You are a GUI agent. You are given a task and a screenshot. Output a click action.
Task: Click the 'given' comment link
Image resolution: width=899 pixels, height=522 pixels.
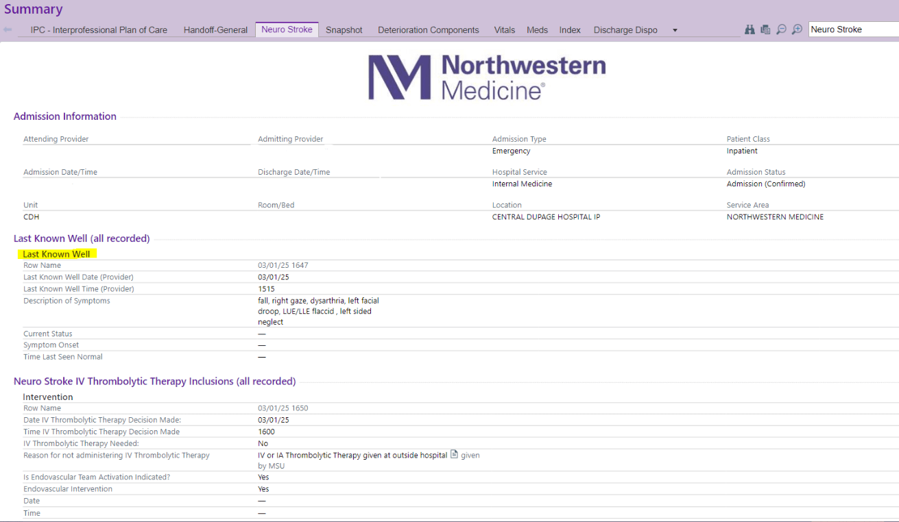click(470, 455)
